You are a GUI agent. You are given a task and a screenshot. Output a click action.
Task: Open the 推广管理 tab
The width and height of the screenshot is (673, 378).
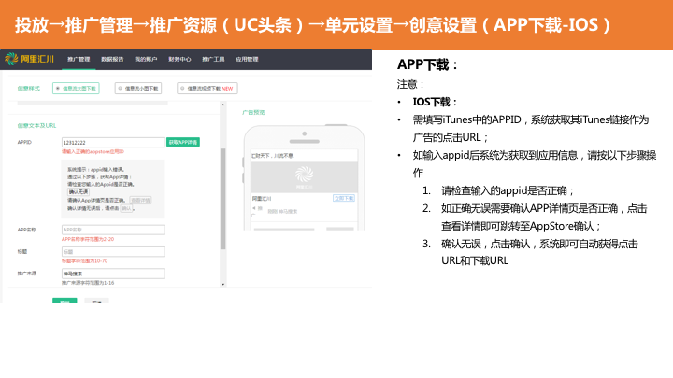(x=79, y=59)
